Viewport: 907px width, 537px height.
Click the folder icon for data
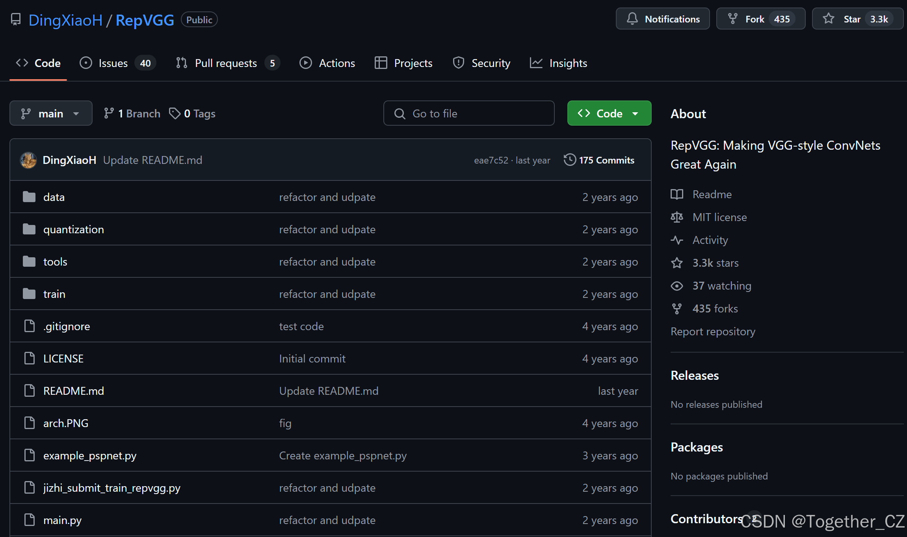29,197
